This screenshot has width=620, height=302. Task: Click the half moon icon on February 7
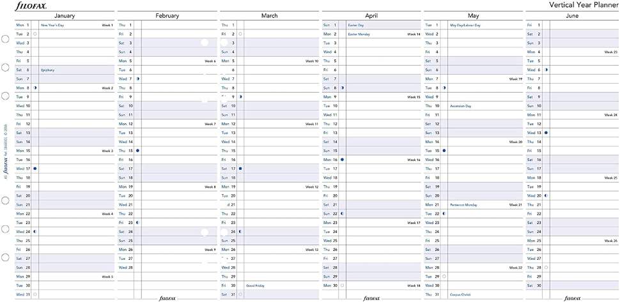137,79
